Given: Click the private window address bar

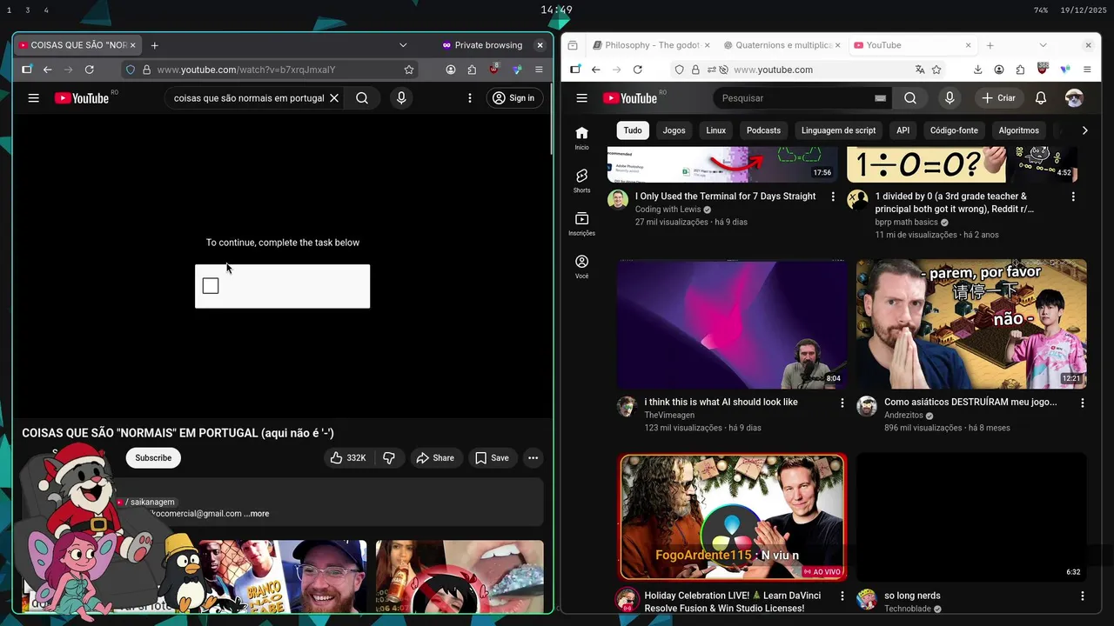Looking at the screenshot, I should pos(270,70).
